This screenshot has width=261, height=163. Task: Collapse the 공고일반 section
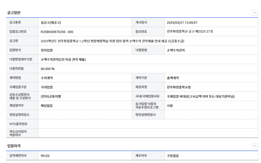[255, 13]
